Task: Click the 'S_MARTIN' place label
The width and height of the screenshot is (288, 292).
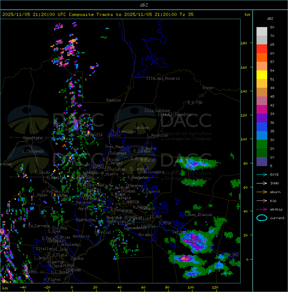Action: coord(130,202)
